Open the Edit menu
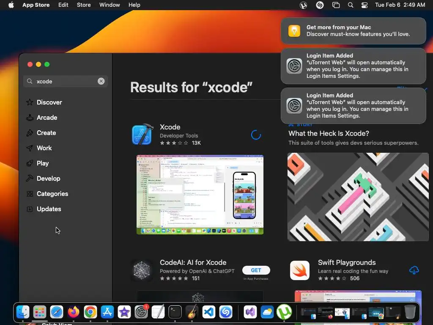 (x=63, y=5)
